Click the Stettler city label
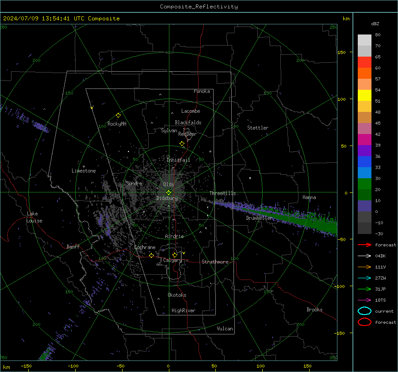 pyautogui.click(x=258, y=128)
